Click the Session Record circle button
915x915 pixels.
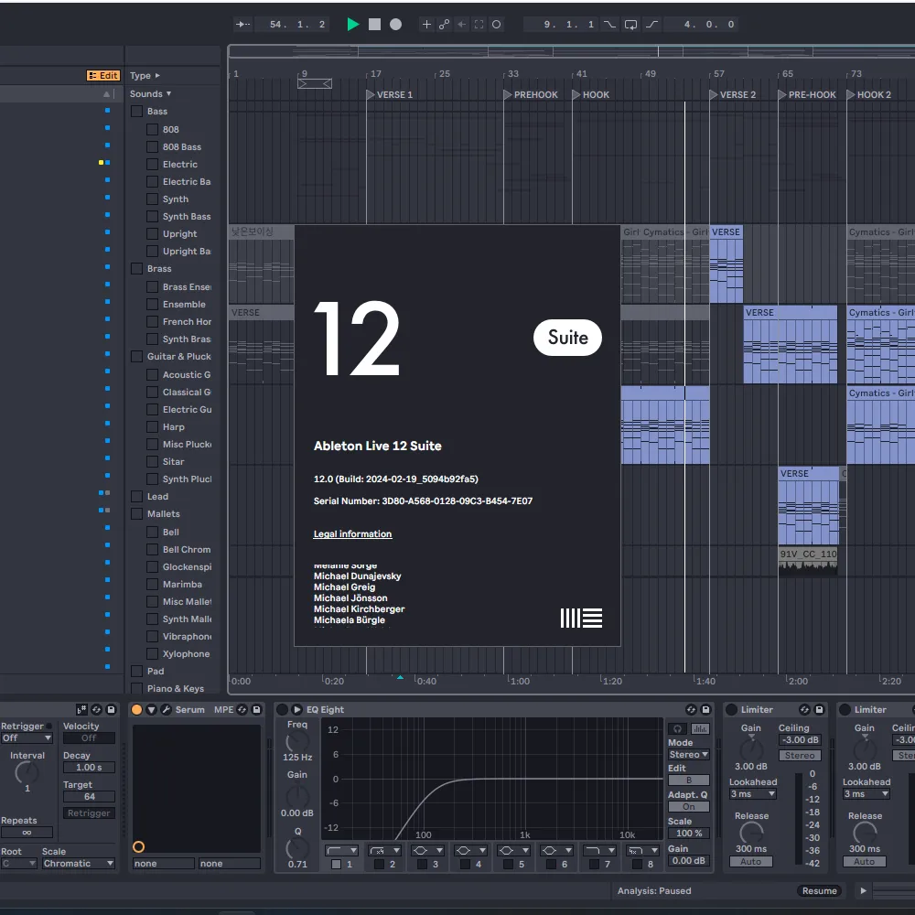pos(497,24)
